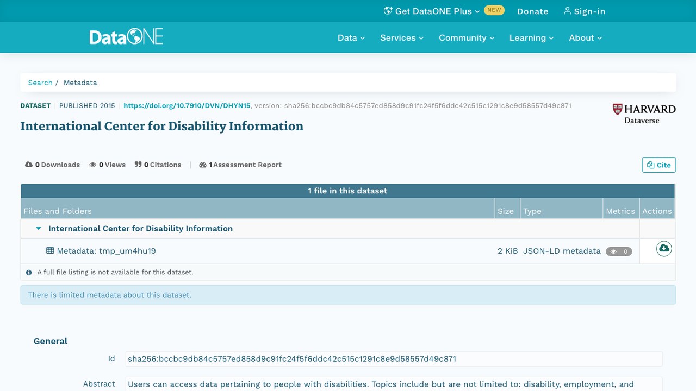Click the Sign-in person icon
Screen dimensions: 696x391
click(567, 11)
